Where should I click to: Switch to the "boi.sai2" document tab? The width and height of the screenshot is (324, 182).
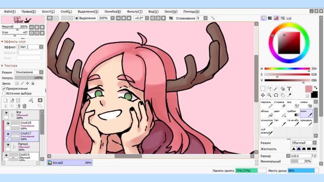tap(70, 163)
